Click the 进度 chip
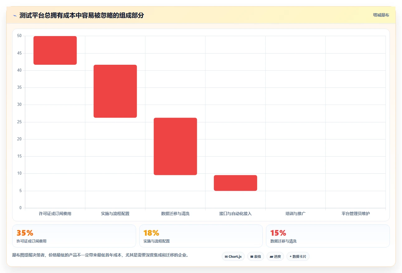 275,257
